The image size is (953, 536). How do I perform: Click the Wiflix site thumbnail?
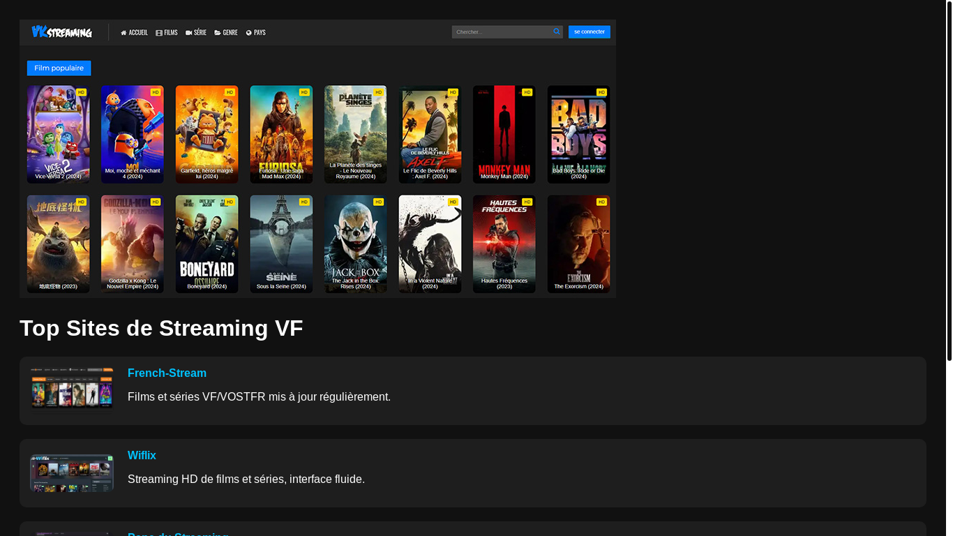[72, 473]
